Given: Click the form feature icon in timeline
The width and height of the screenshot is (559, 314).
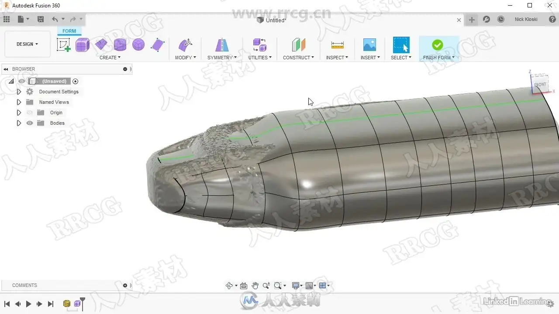Looking at the screenshot, I should (77, 304).
